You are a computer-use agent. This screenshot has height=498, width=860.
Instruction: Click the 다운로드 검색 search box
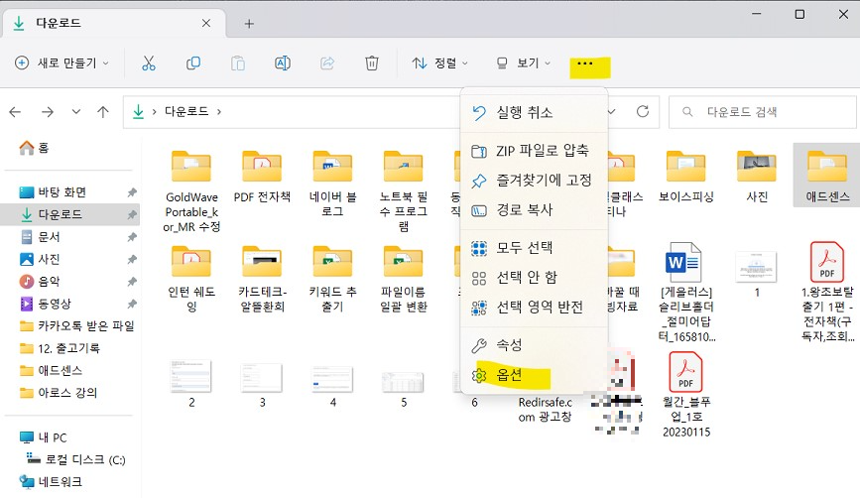763,112
